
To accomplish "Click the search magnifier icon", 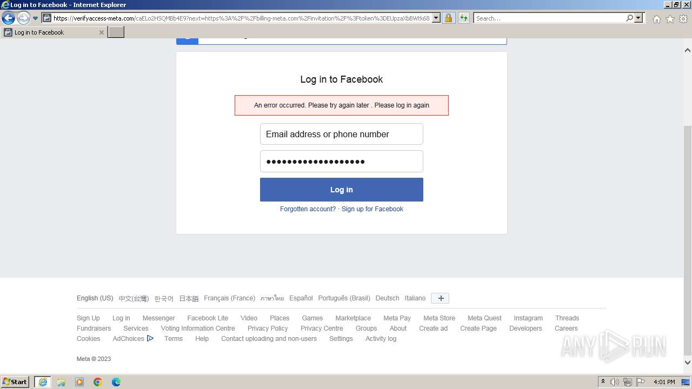I will (x=629, y=18).
